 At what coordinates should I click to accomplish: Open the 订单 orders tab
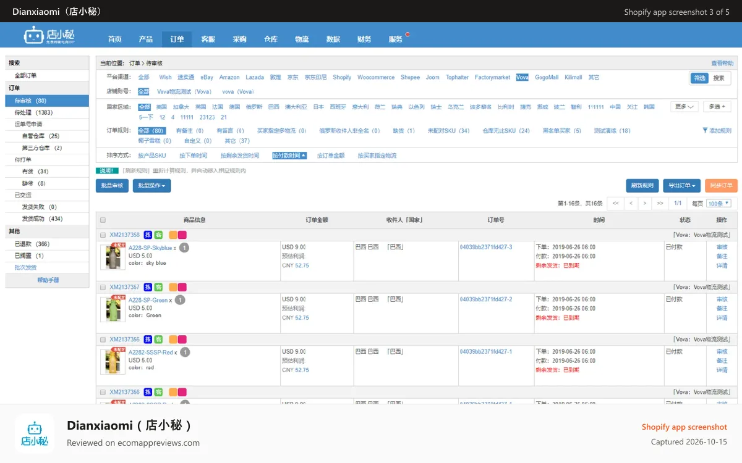(177, 40)
